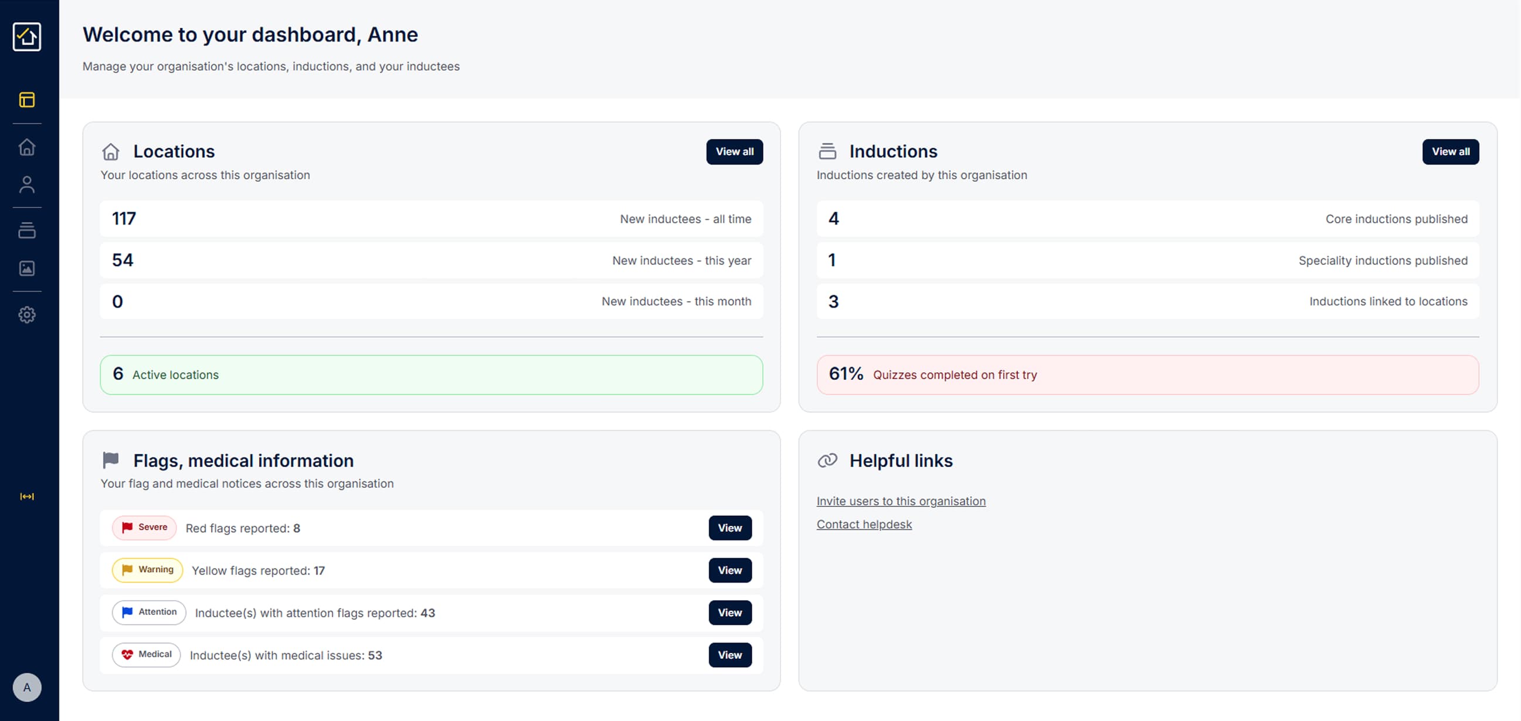Click the 6 Active locations banner
1521x721 pixels.
[431, 375]
